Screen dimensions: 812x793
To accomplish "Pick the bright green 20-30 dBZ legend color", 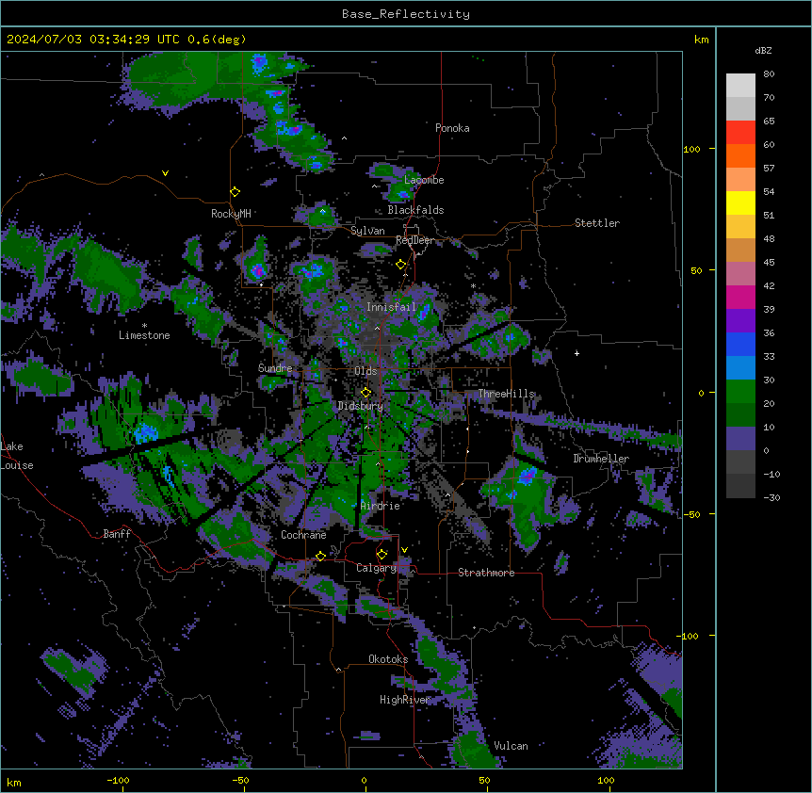I will (740, 392).
